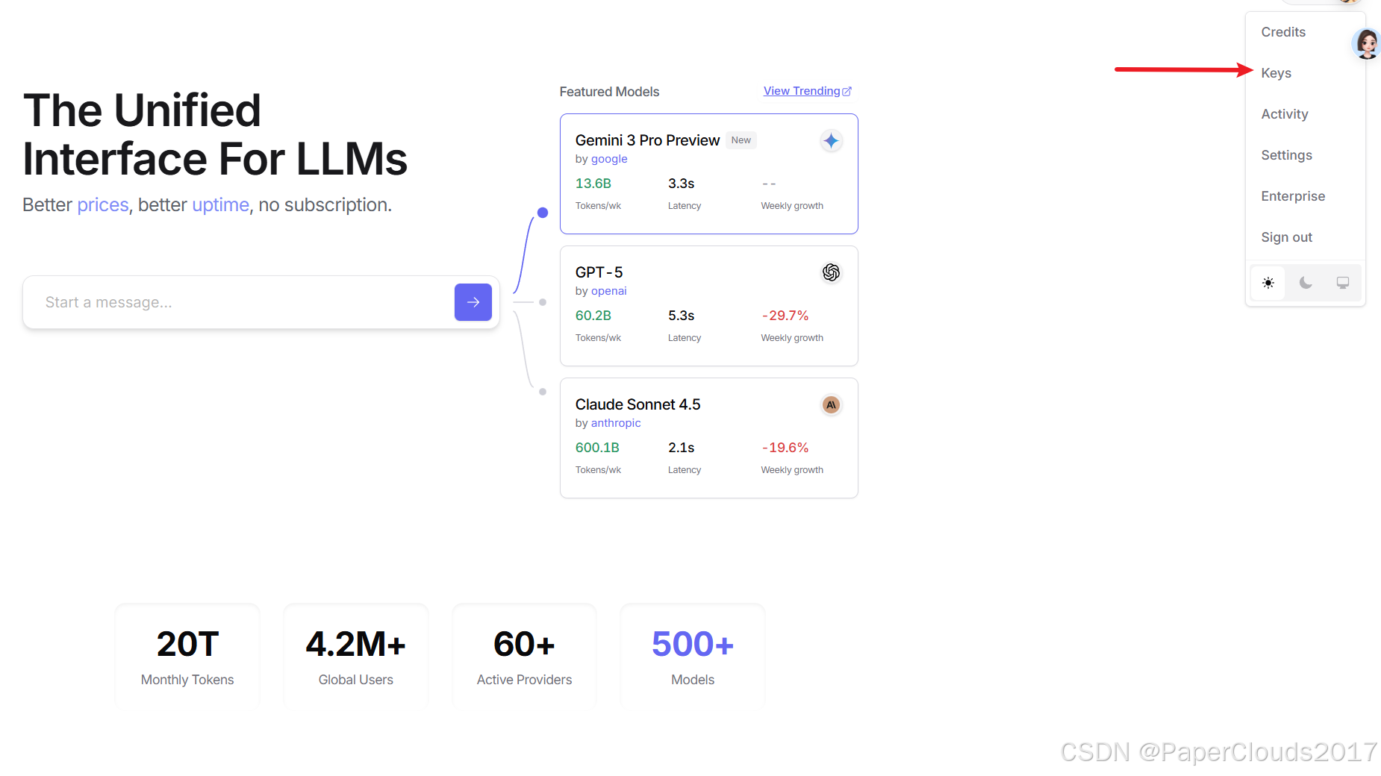Open the Gemini 3 Pro Preview title
1381x776 pixels.
647,140
